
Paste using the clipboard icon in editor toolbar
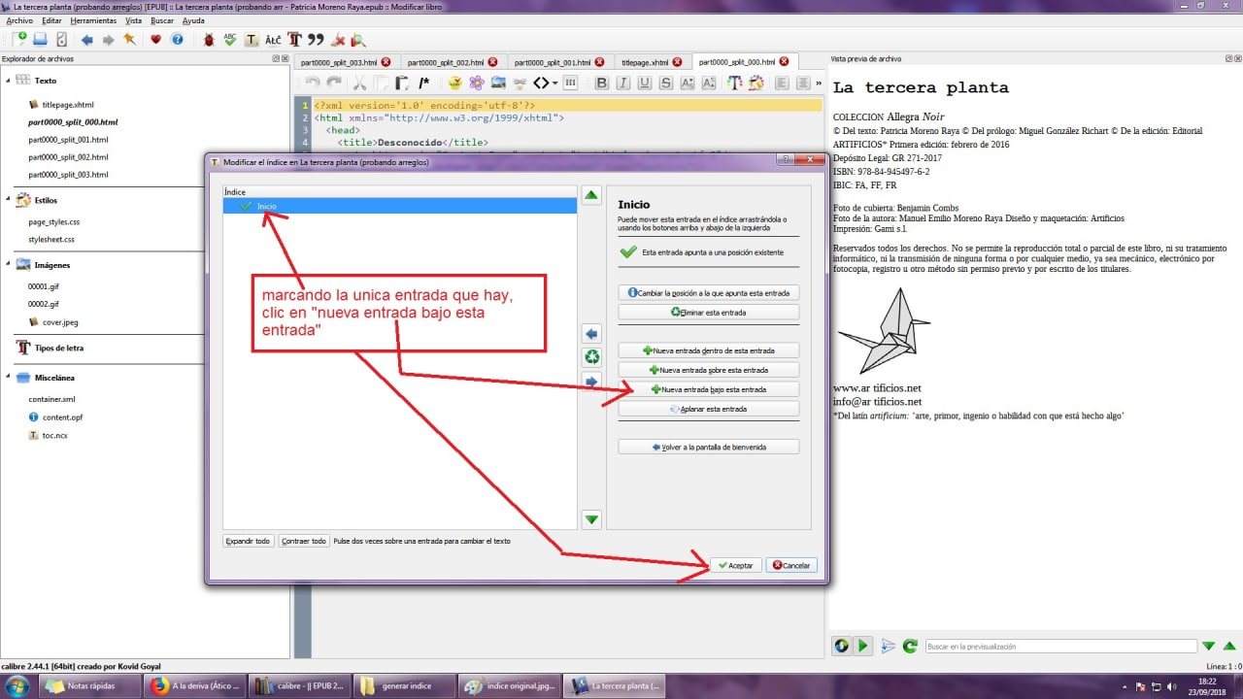402,83
